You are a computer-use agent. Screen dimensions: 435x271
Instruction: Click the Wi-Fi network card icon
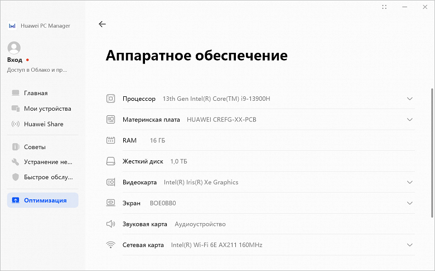(x=110, y=245)
